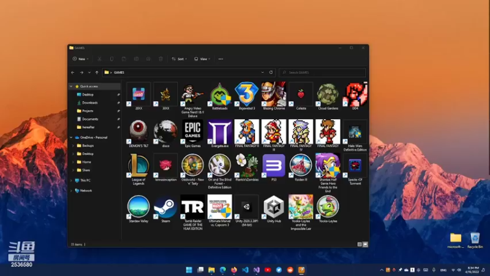Image resolution: width=490 pixels, height=276 pixels.
Task: Select Yooka-Laylee and the Impossible Lair
Action: pos(301,212)
